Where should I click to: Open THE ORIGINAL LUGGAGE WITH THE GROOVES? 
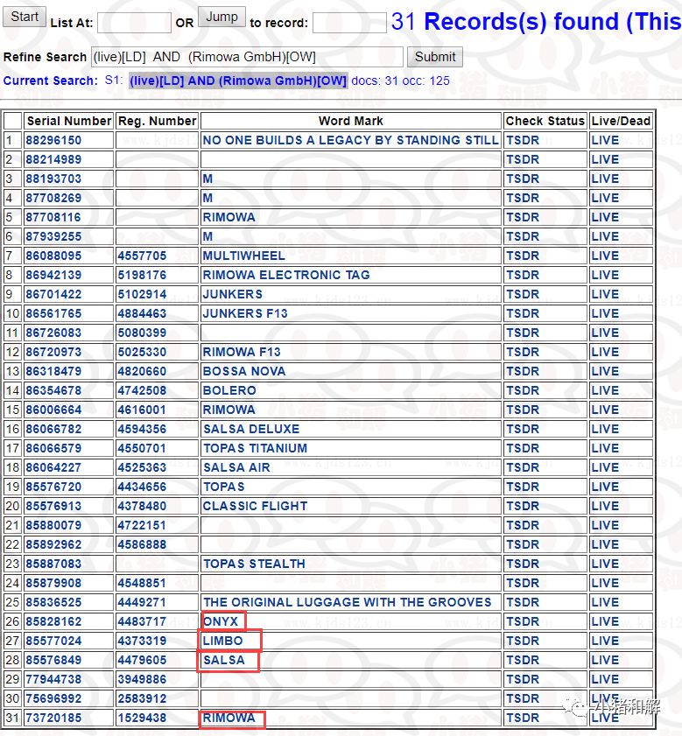tap(347, 602)
